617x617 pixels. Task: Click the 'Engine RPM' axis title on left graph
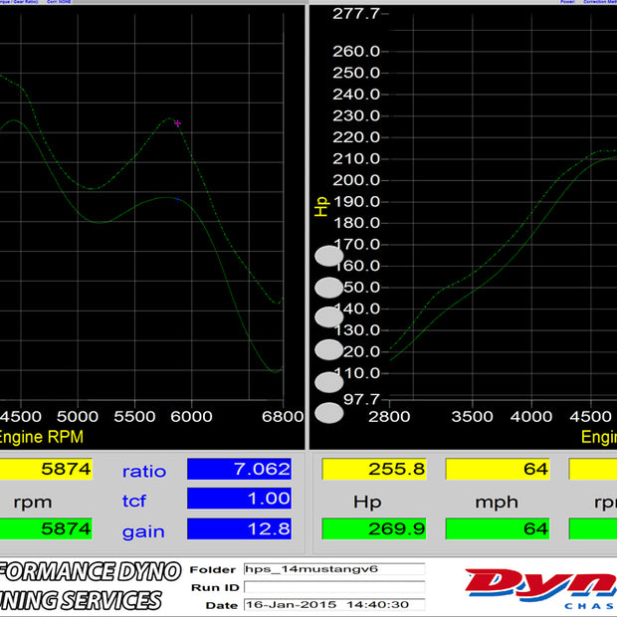pyautogui.click(x=41, y=437)
